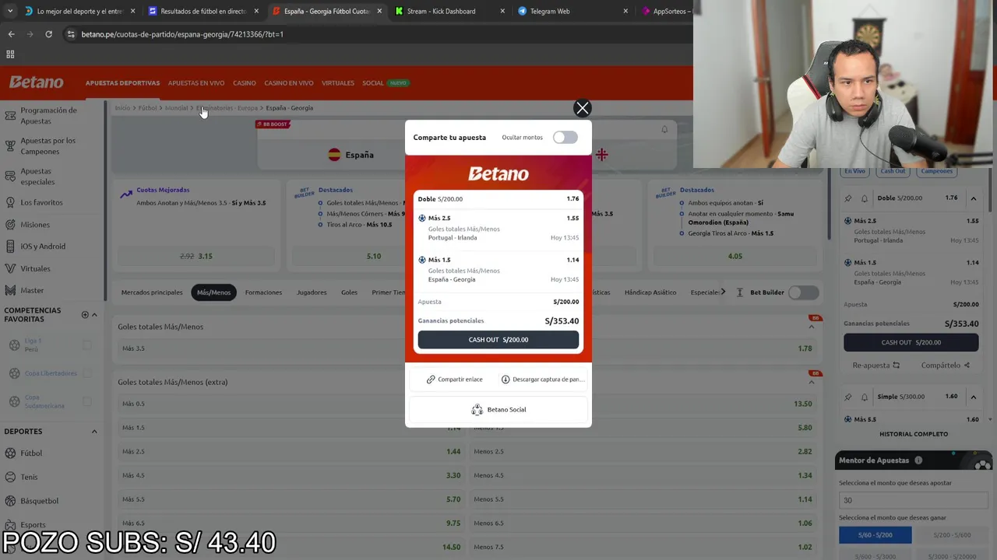Toggle bell alert on Simple bet
997x560 pixels.
864,397
